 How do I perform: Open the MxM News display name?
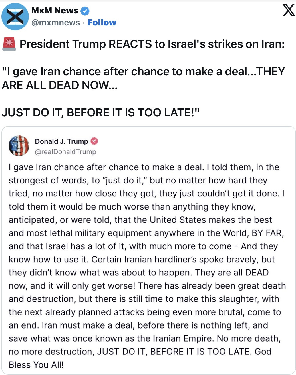[55, 11]
